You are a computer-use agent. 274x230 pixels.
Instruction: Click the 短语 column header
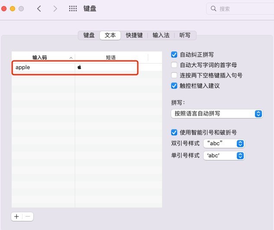point(111,57)
